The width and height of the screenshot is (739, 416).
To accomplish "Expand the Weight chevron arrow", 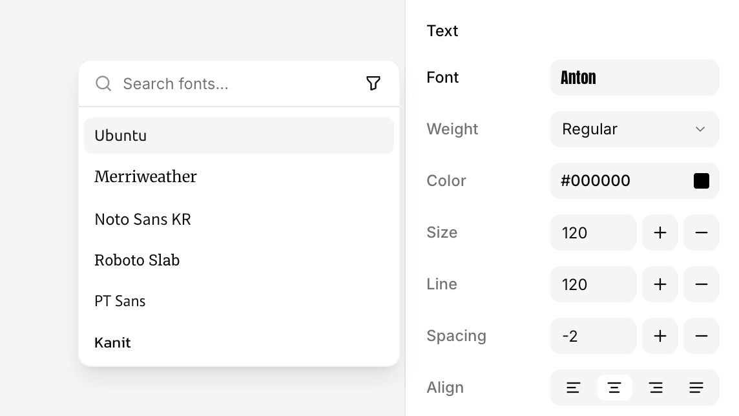I will coord(700,129).
